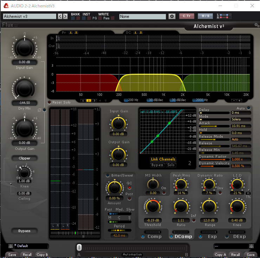Toggle the Bitter/Sweet enable LED

[x=108, y=175]
